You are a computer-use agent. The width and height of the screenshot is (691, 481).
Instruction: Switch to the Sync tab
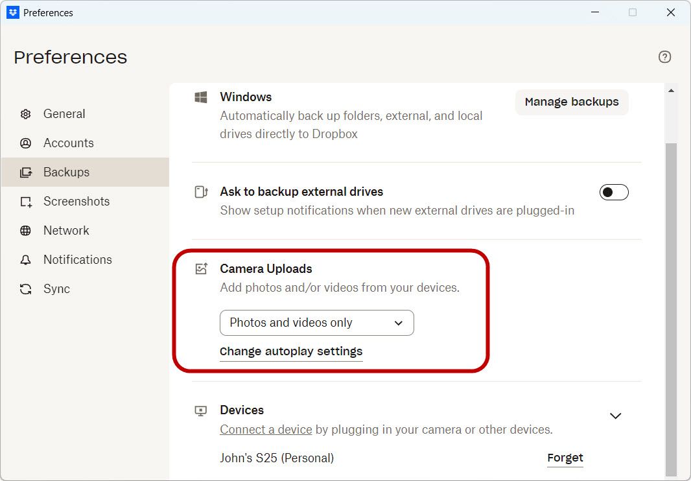click(56, 289)
